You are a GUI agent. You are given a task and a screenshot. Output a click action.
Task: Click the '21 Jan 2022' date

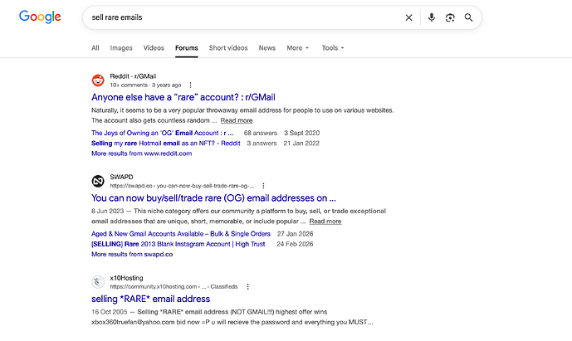(x=301, y=144)
